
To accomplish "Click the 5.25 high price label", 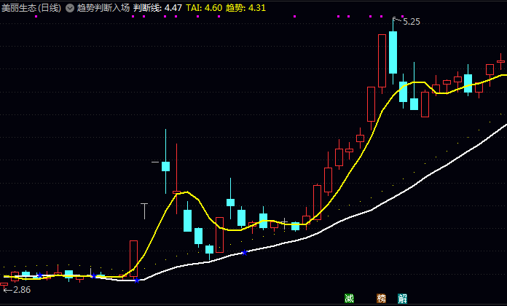I will 412,22.
